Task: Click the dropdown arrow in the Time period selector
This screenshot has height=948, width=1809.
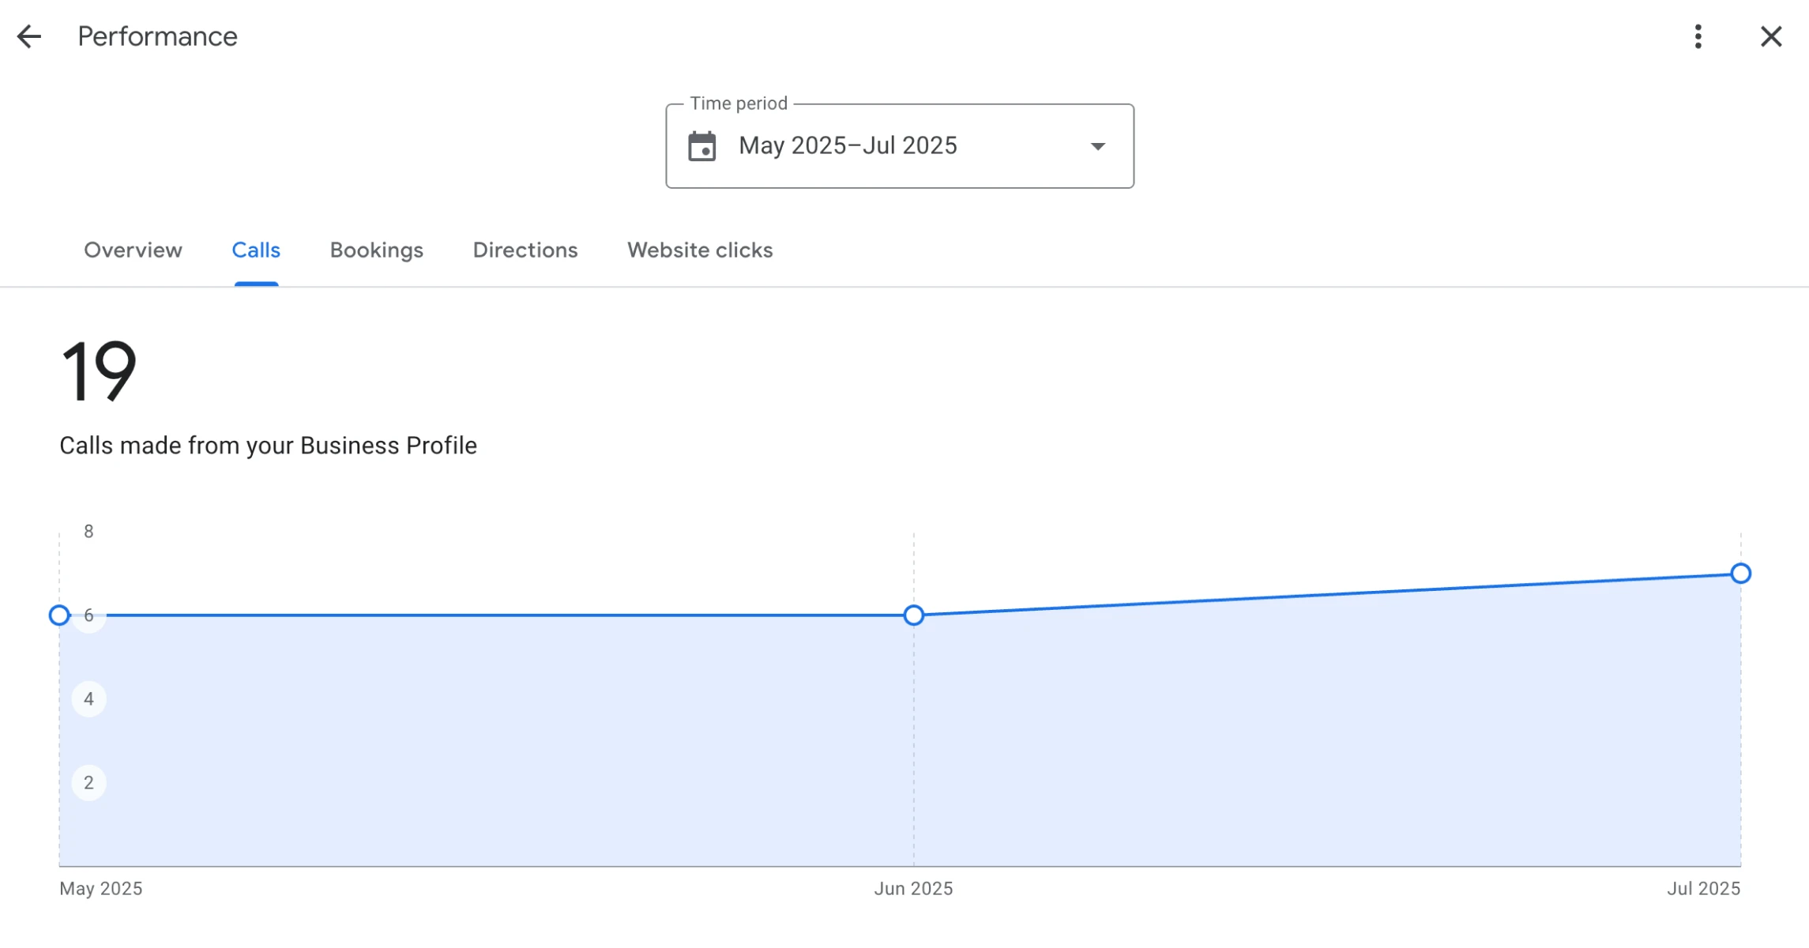Action: (x=1099, y=146)
